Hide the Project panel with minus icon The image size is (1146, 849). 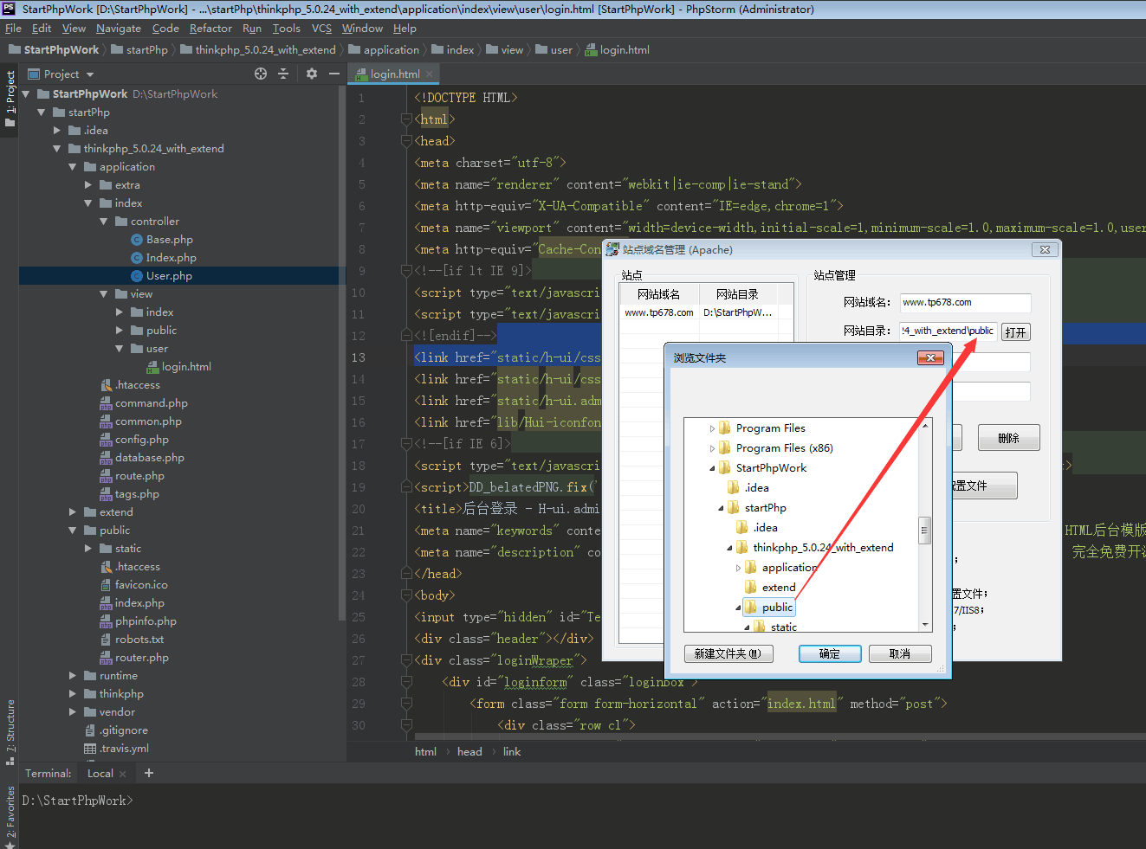[x=334, y=74]
